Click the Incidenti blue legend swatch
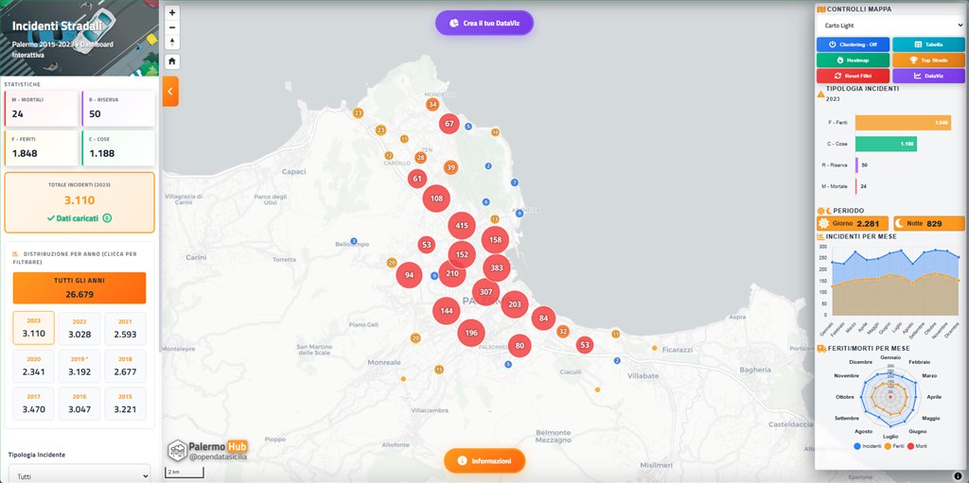The image size is (969, 483). point(857,445)
